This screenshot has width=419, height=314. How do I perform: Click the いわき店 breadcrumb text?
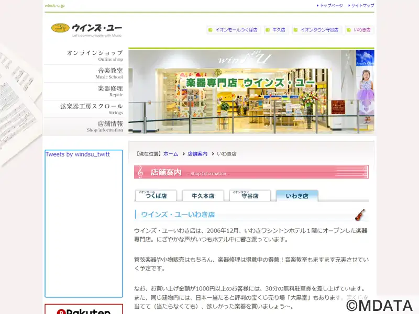[227, 154]
